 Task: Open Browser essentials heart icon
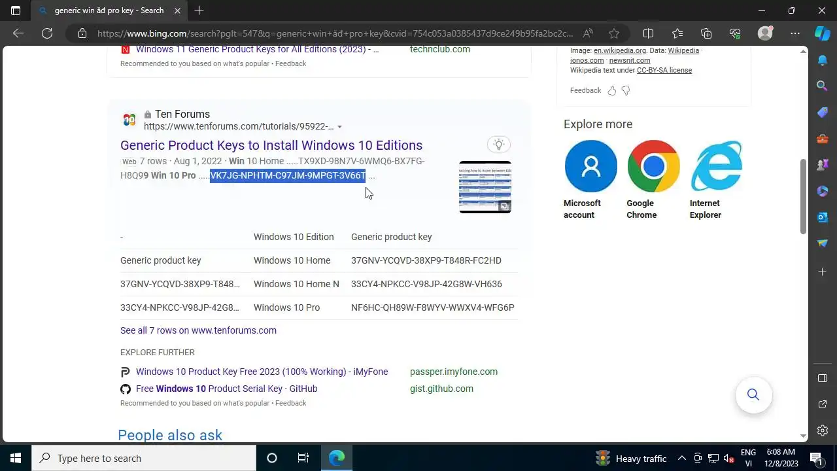click(734, 33)
